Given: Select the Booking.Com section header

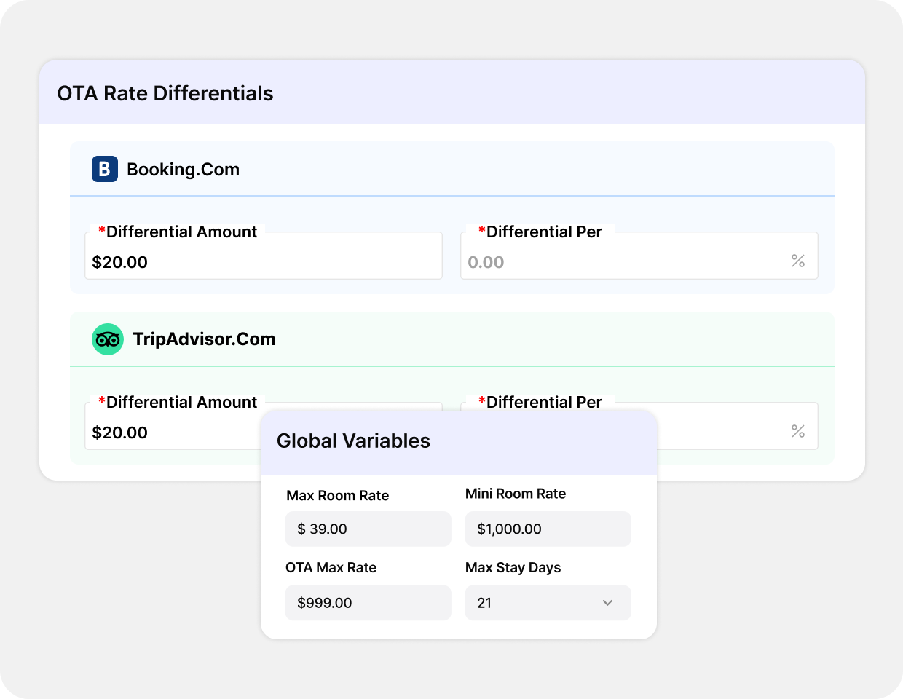Looking at the screenshot, I should [452, 169].
